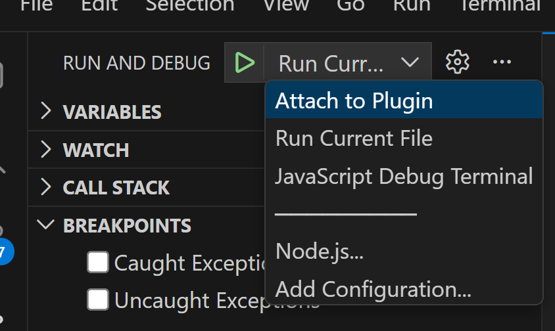The image size is (555, 331).
Task: Enable the Uncaught Exceptions breakpoint checkbox
Action: tap(98, 300)
